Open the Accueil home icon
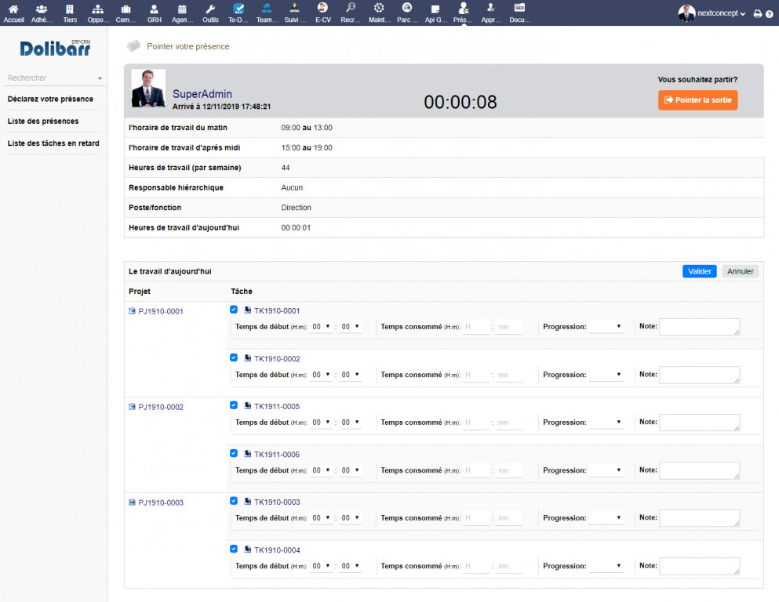The image size is (779, 602). [13, 9]
